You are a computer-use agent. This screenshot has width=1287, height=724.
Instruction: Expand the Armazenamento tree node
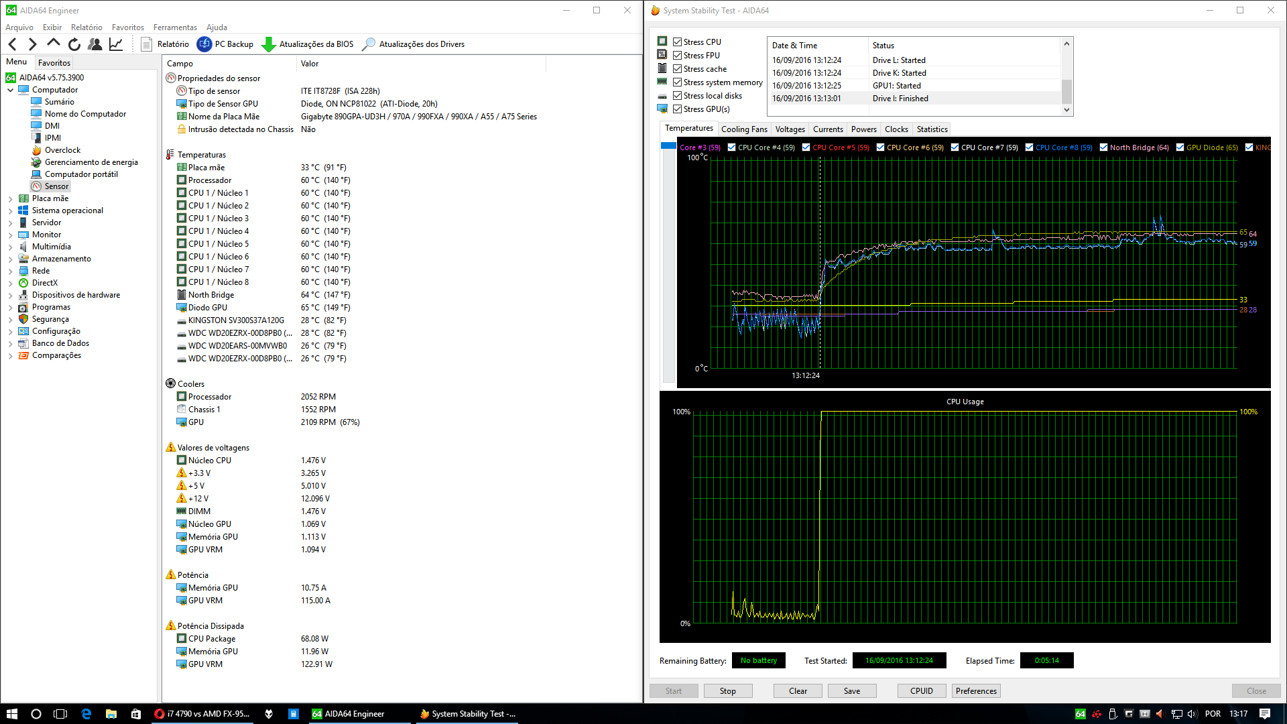tap(11, 259)
